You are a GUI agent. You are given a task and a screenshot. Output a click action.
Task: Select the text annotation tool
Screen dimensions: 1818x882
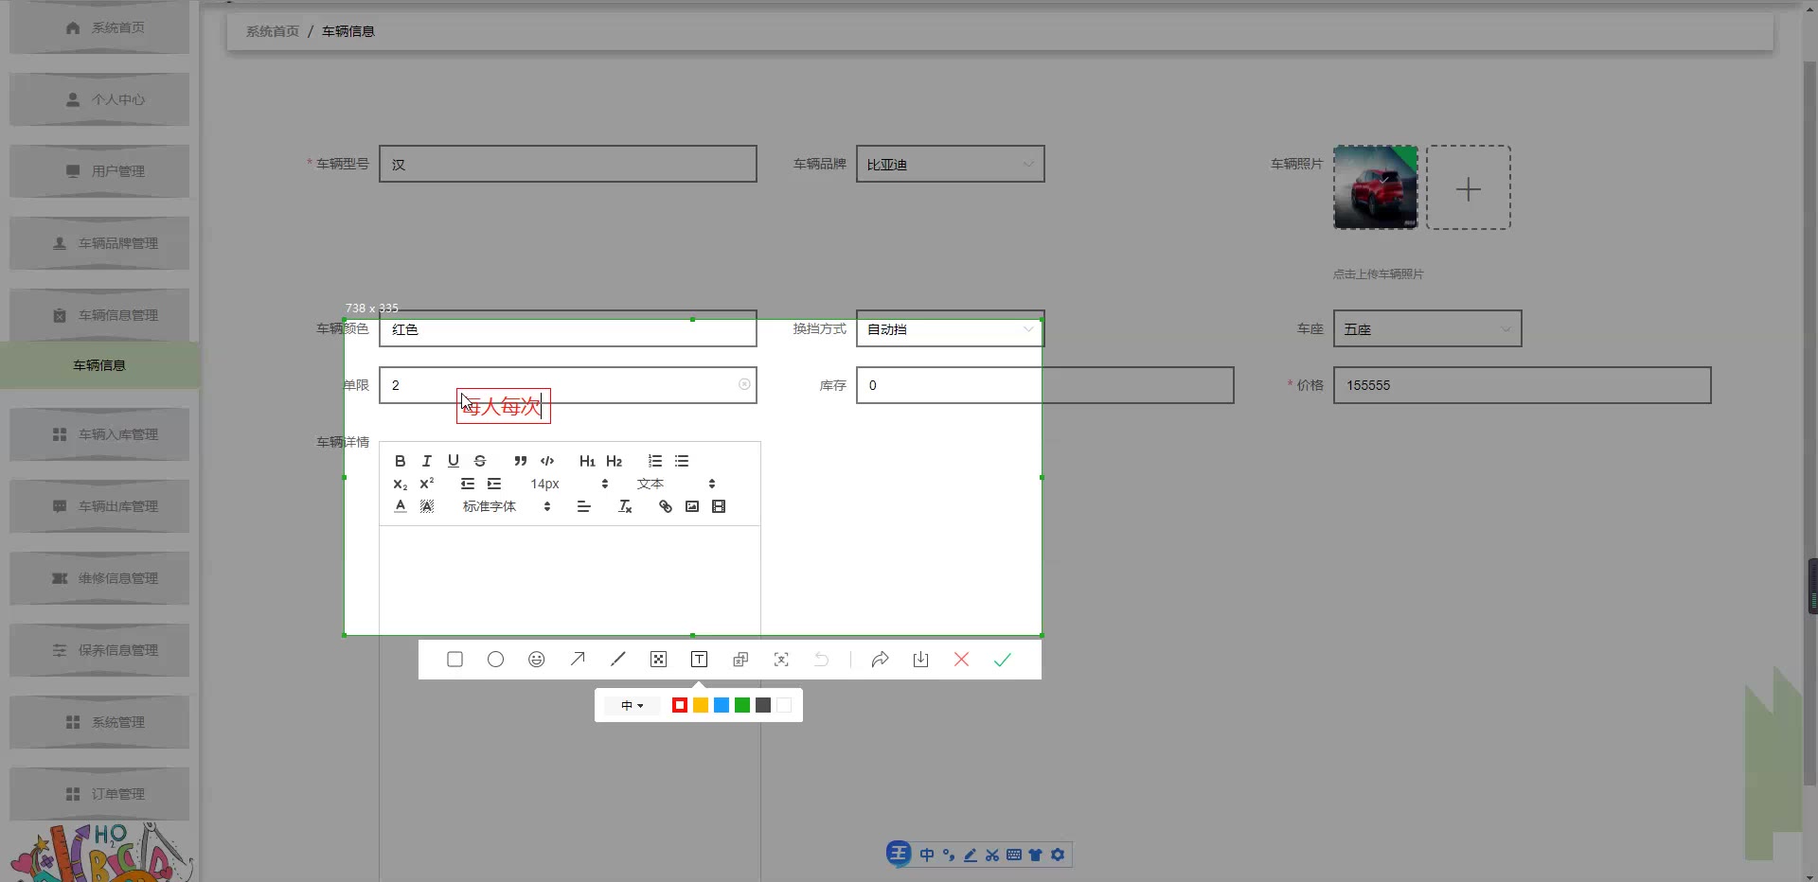point(699,660)
